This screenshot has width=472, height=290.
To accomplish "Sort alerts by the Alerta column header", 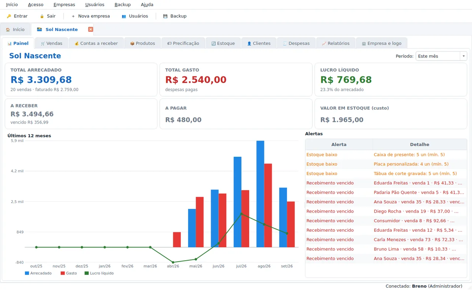I will (x=339, y=145).
